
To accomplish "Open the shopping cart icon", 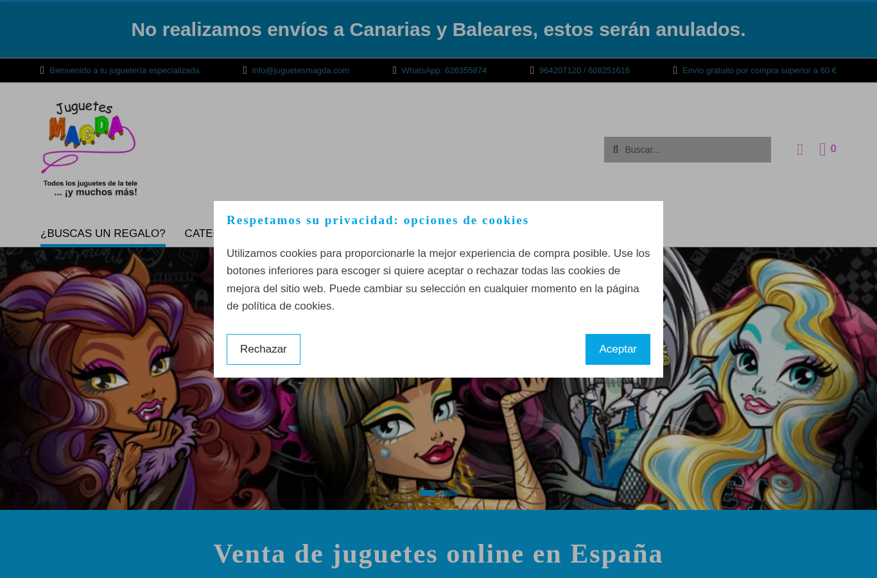I will pyautogui.click(x=822, y=150).
